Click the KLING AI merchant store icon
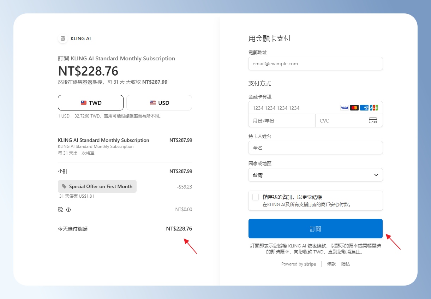Viewport: 431px width, 299px height. pyautogui.click(x=63, y=38)
